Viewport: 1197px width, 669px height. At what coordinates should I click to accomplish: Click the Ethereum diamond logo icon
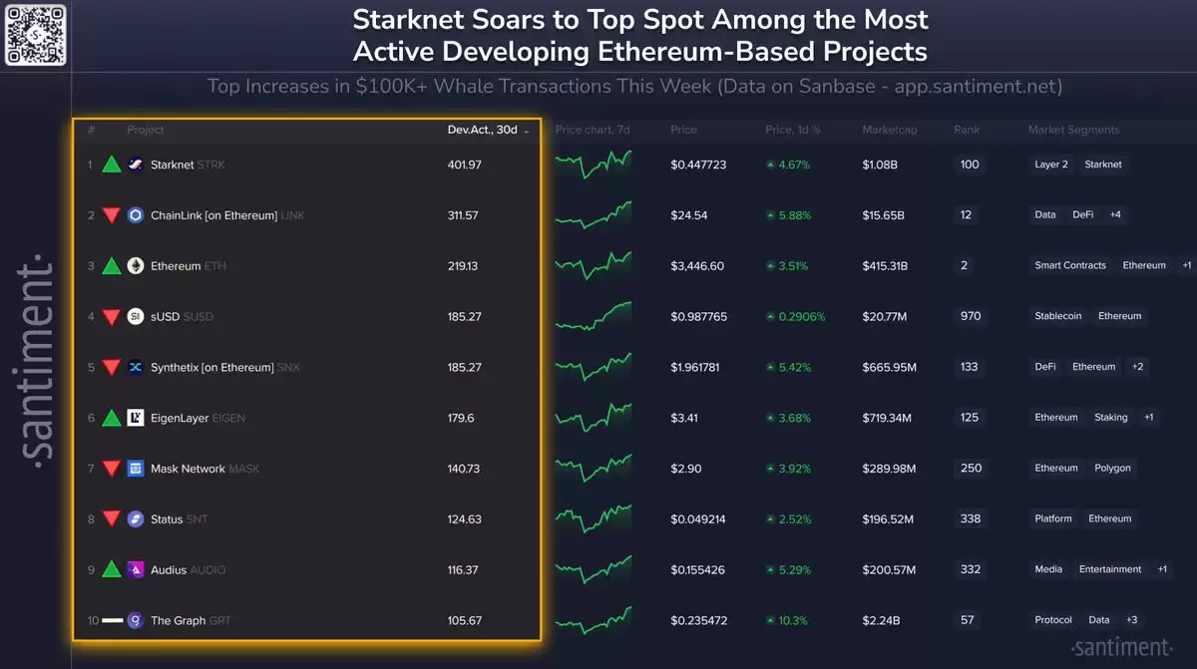click(136, 266)
